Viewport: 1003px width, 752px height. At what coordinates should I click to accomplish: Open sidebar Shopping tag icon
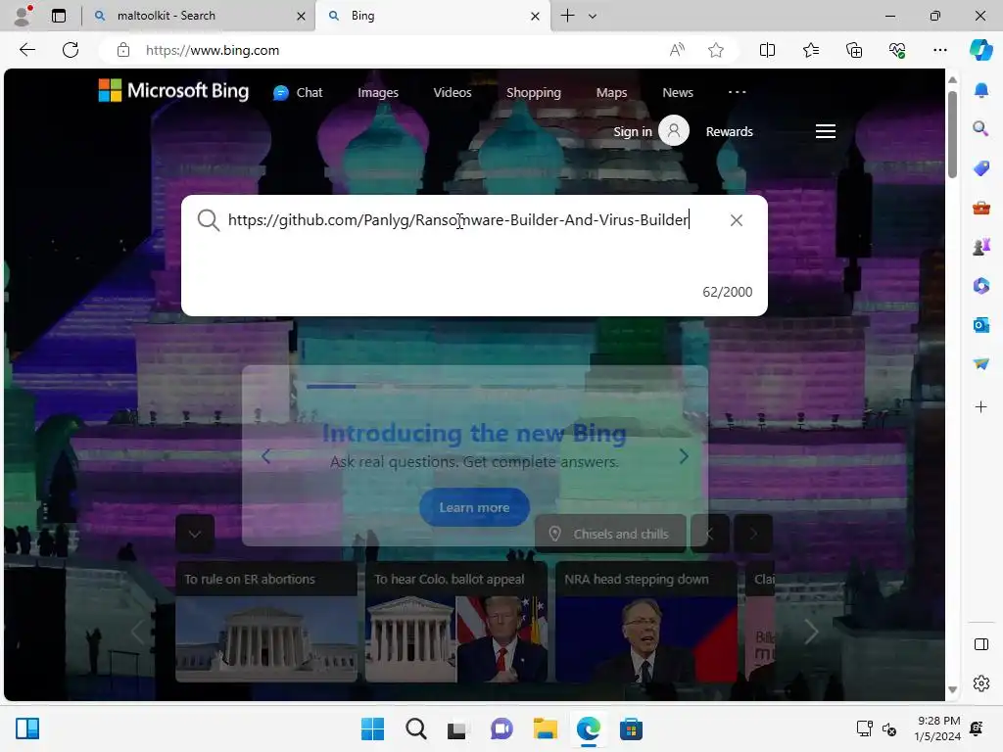981,168
